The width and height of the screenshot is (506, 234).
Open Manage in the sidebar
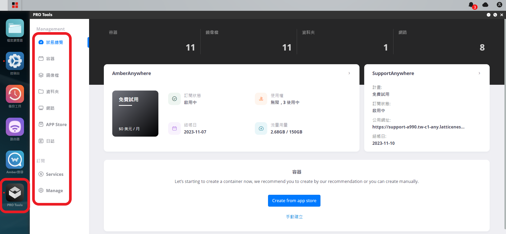pyautogui.click(x=54, y=191)
